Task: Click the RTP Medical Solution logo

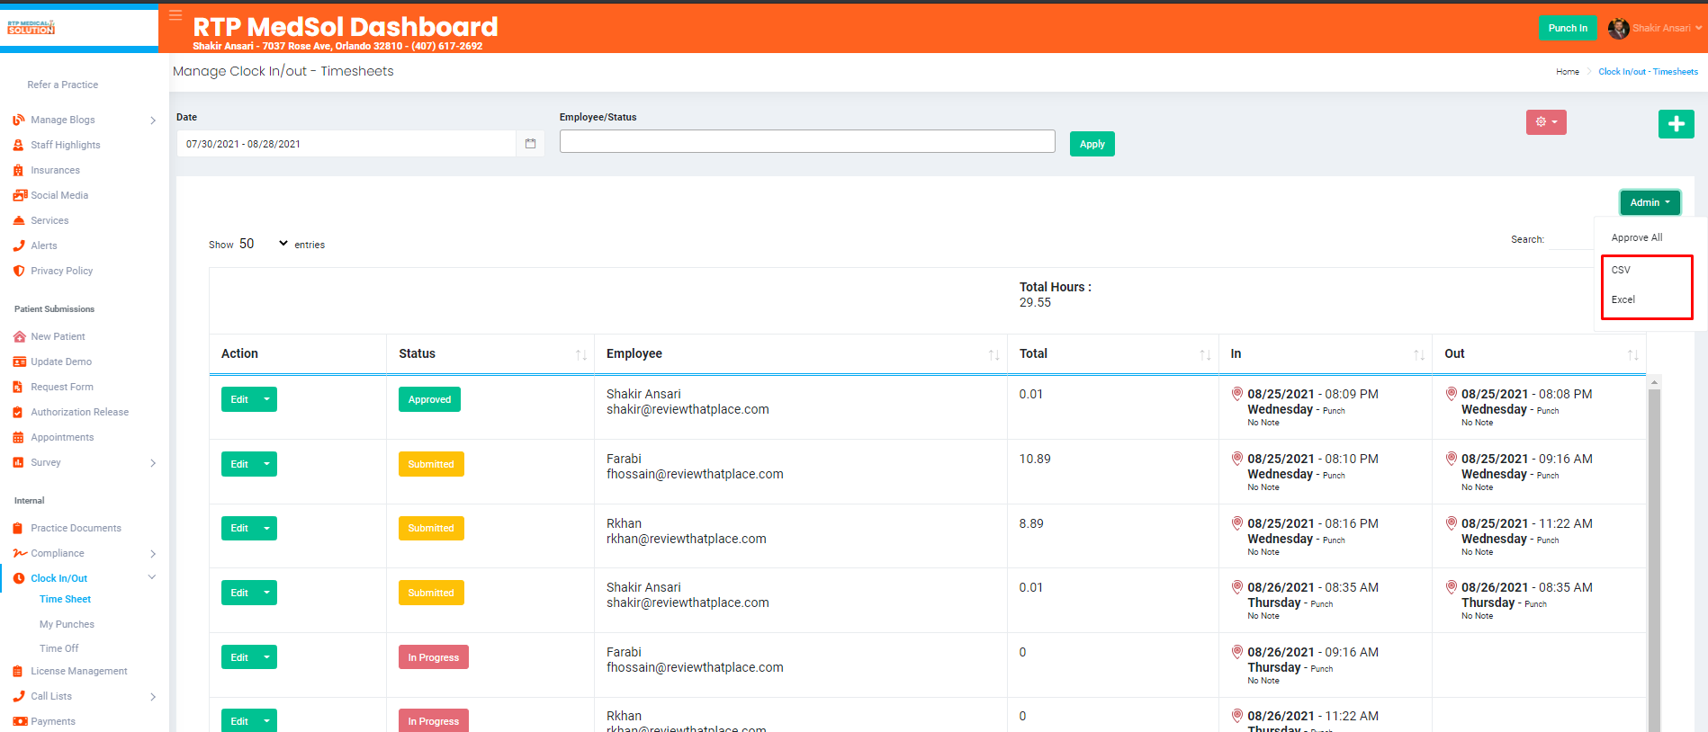Action: pos(31,28)
